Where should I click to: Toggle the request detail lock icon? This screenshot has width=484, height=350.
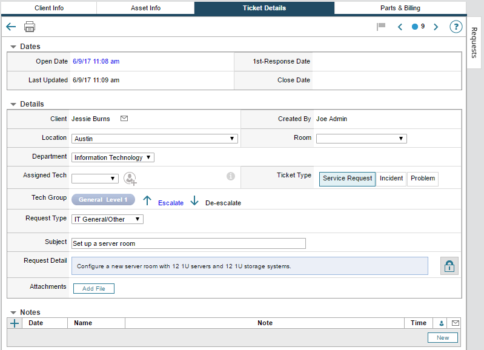449,266
